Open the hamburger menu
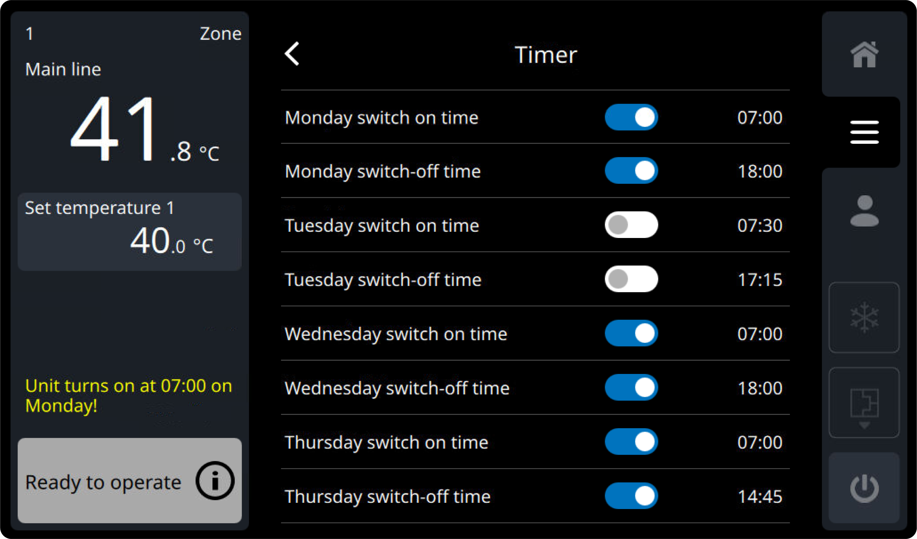The image size is (917, 539). tap(864, 132)
